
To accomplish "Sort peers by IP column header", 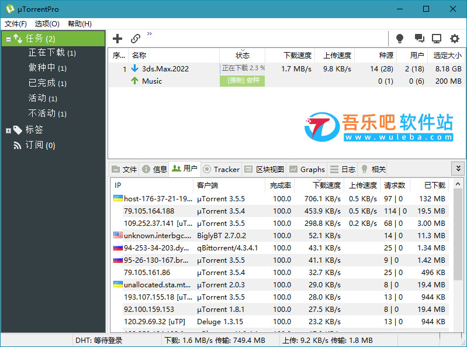I will pyautogui.click(x=152, y=185).
